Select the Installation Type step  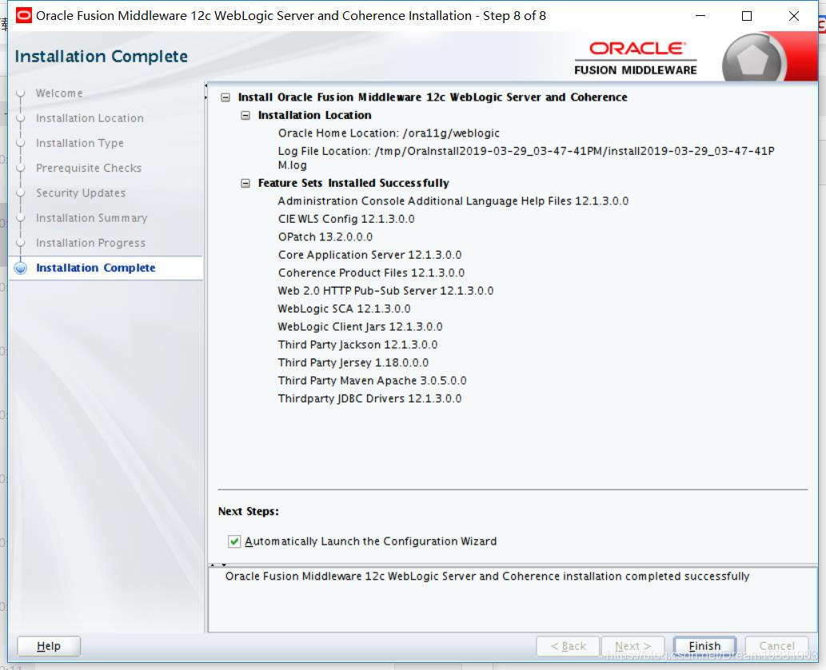tap(79, 143)
